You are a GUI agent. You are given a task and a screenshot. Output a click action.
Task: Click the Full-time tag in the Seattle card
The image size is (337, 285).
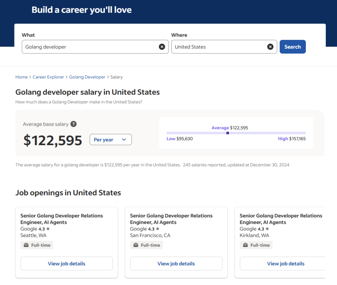(37, 245)
